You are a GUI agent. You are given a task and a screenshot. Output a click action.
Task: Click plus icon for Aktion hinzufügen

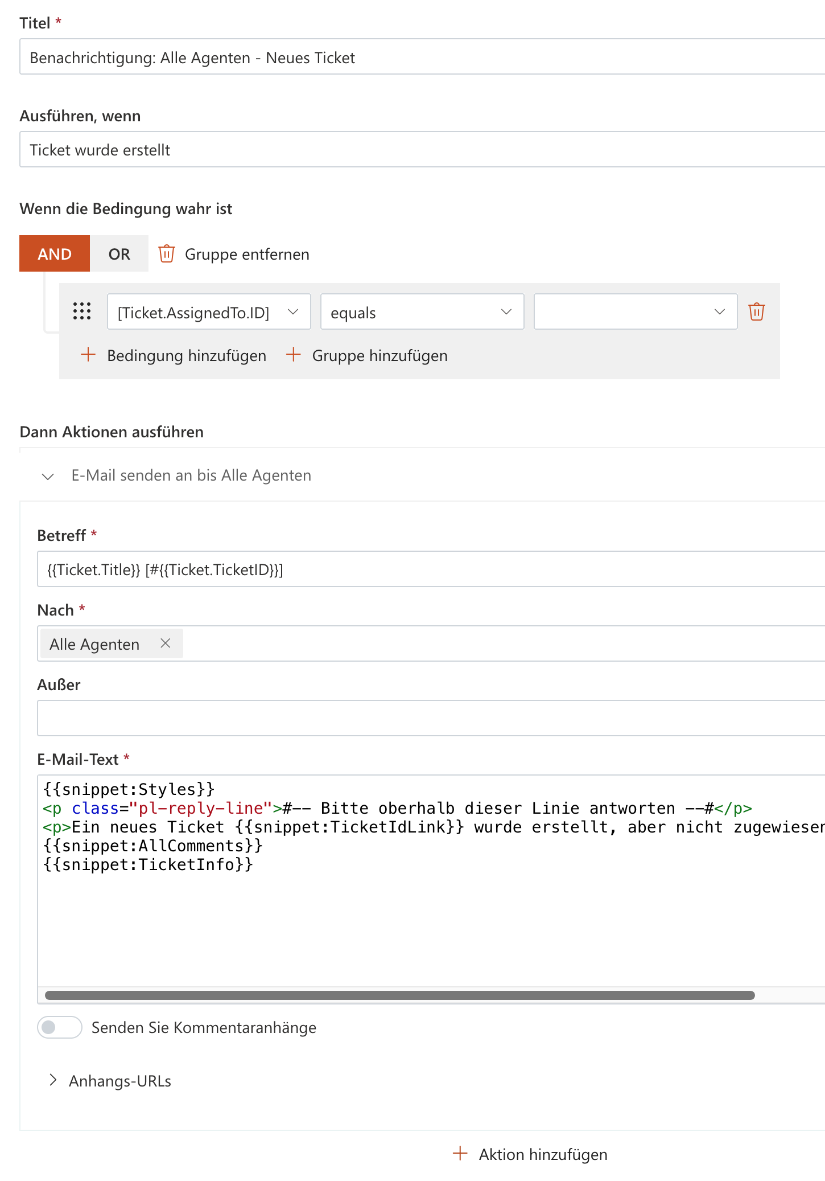(460, 1154)
